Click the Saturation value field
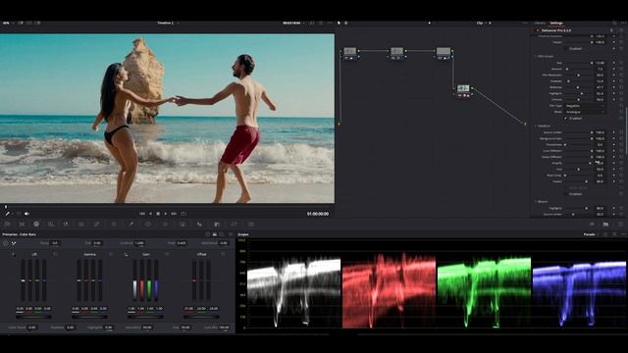Viewport: 628px width, 353px height. pos(147,328)
